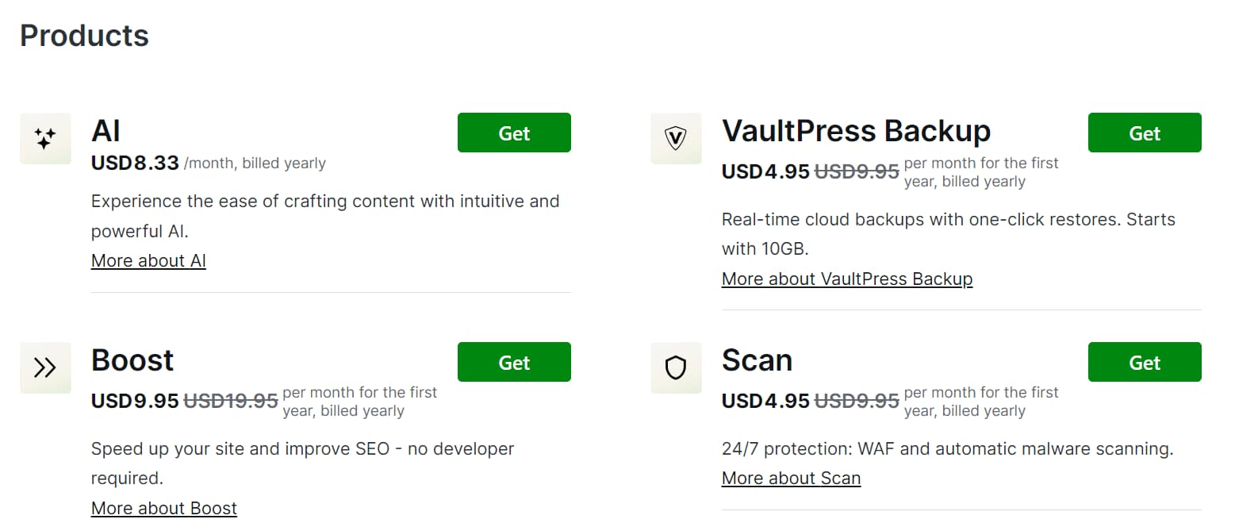Click the Boost product title
1235x523 pixels.
132,360
